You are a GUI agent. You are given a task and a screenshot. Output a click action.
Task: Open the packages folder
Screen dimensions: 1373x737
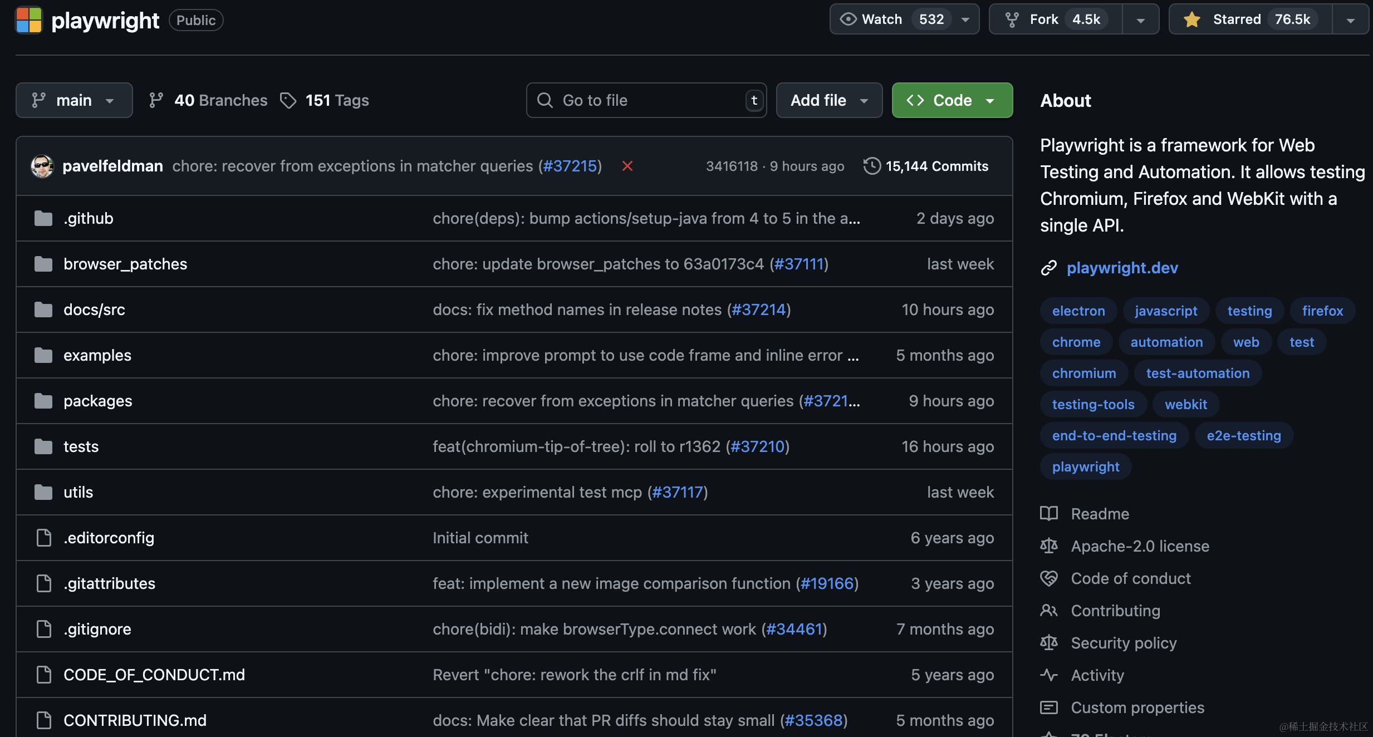point(98,401)
